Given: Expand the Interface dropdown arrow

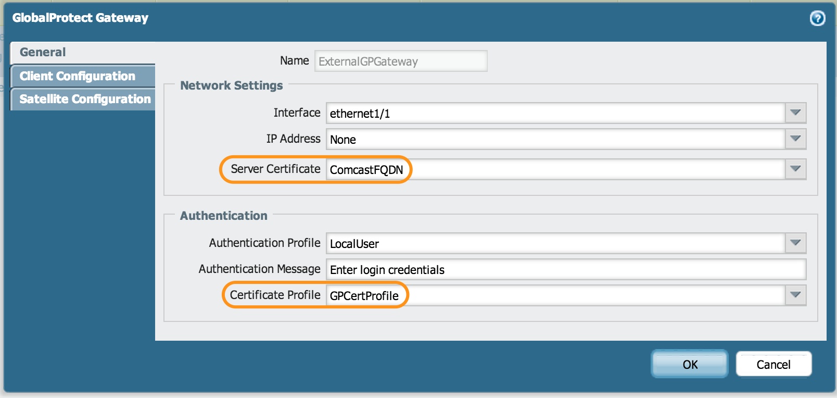Looking at the screenshot, I should click(795, 113).
